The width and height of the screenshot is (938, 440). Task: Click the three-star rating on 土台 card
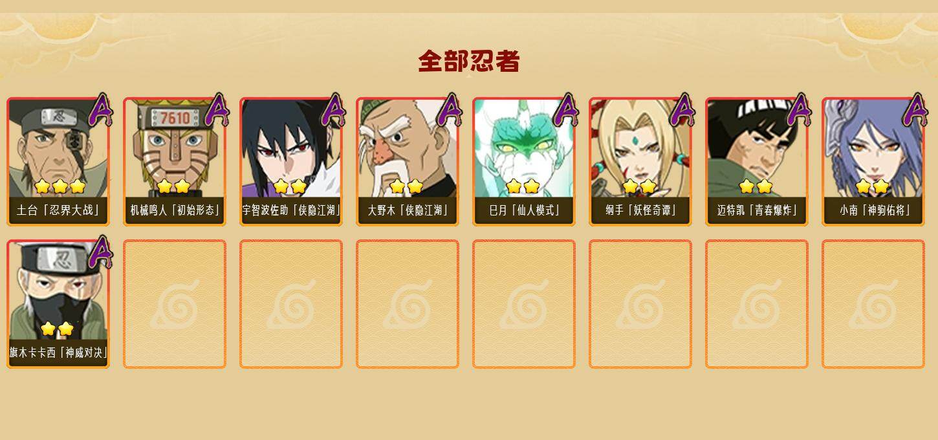tap(60, 186)
